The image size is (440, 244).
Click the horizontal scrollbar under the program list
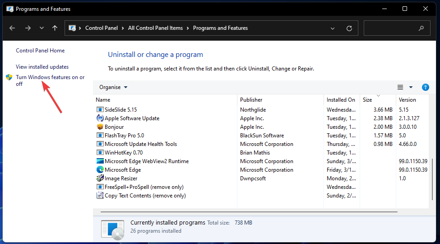[248, 211]
